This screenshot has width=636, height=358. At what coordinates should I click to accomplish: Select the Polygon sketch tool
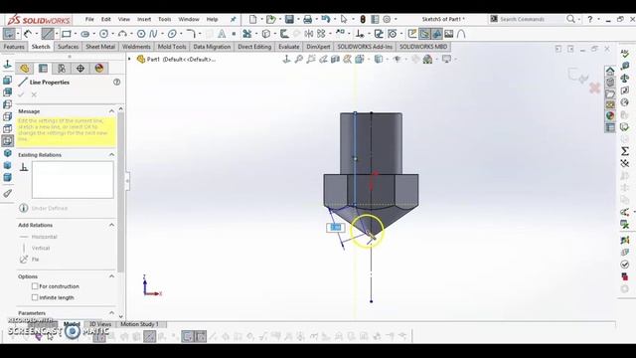tap(141, 34)
